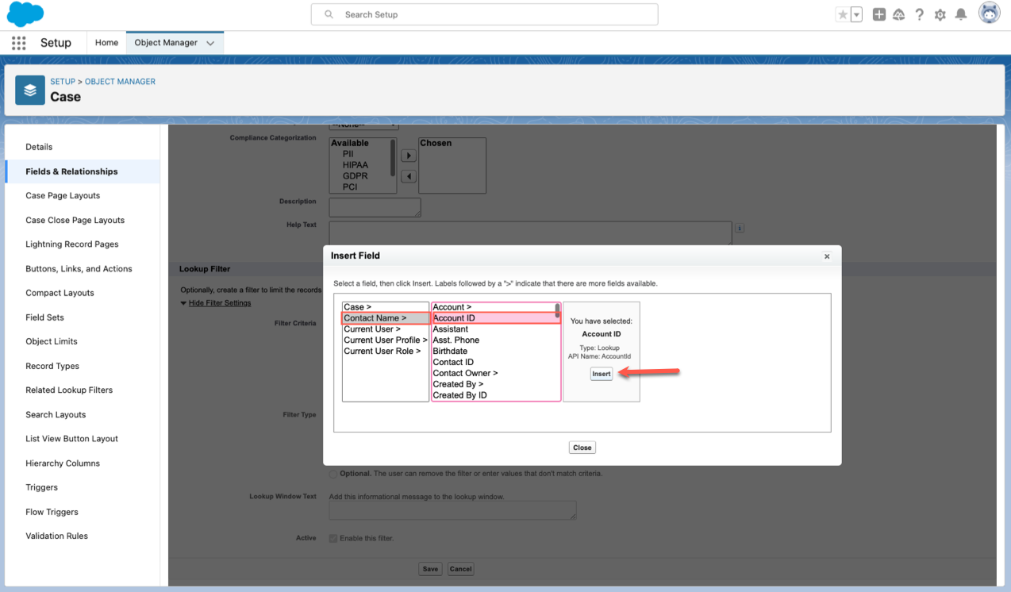Click the Insert button

tap(601, 374)
